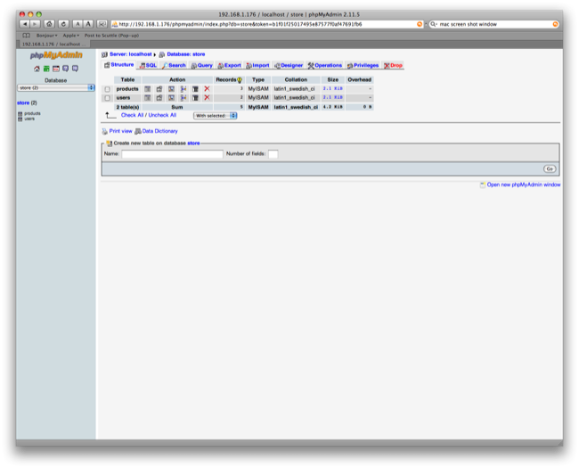Click the Insert icon for users table
Image resolution: width=579 pixels, height=468 pixels.
coord(183,98)
